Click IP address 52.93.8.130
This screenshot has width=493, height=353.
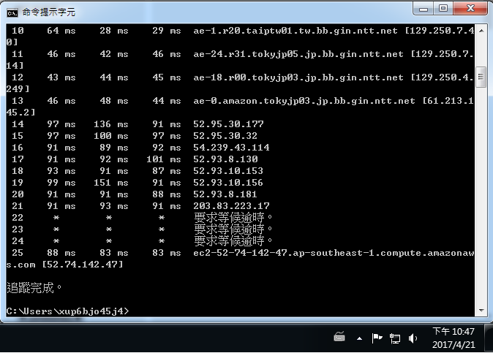click(x=225, y=159)
